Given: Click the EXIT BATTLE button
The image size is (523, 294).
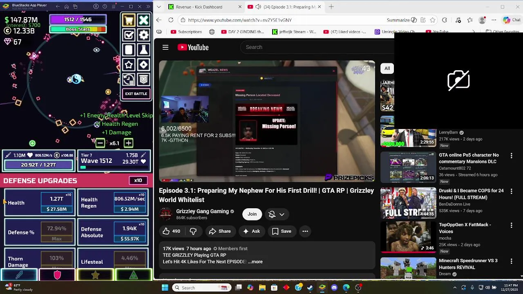Looking at the screenshot, I should pyautogui.click(x=136, y=94).
